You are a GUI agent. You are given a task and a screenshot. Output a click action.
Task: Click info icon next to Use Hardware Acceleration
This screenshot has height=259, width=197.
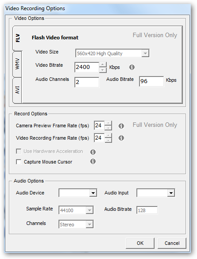pos(93,152)
